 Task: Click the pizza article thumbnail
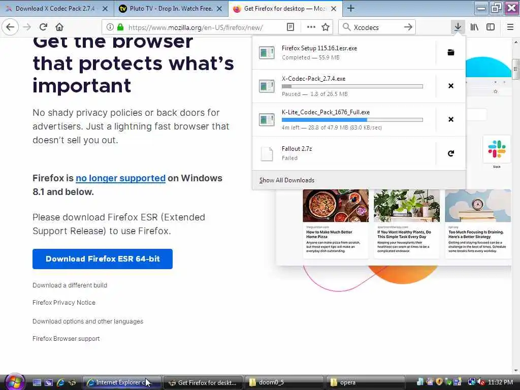click(336, 206)
